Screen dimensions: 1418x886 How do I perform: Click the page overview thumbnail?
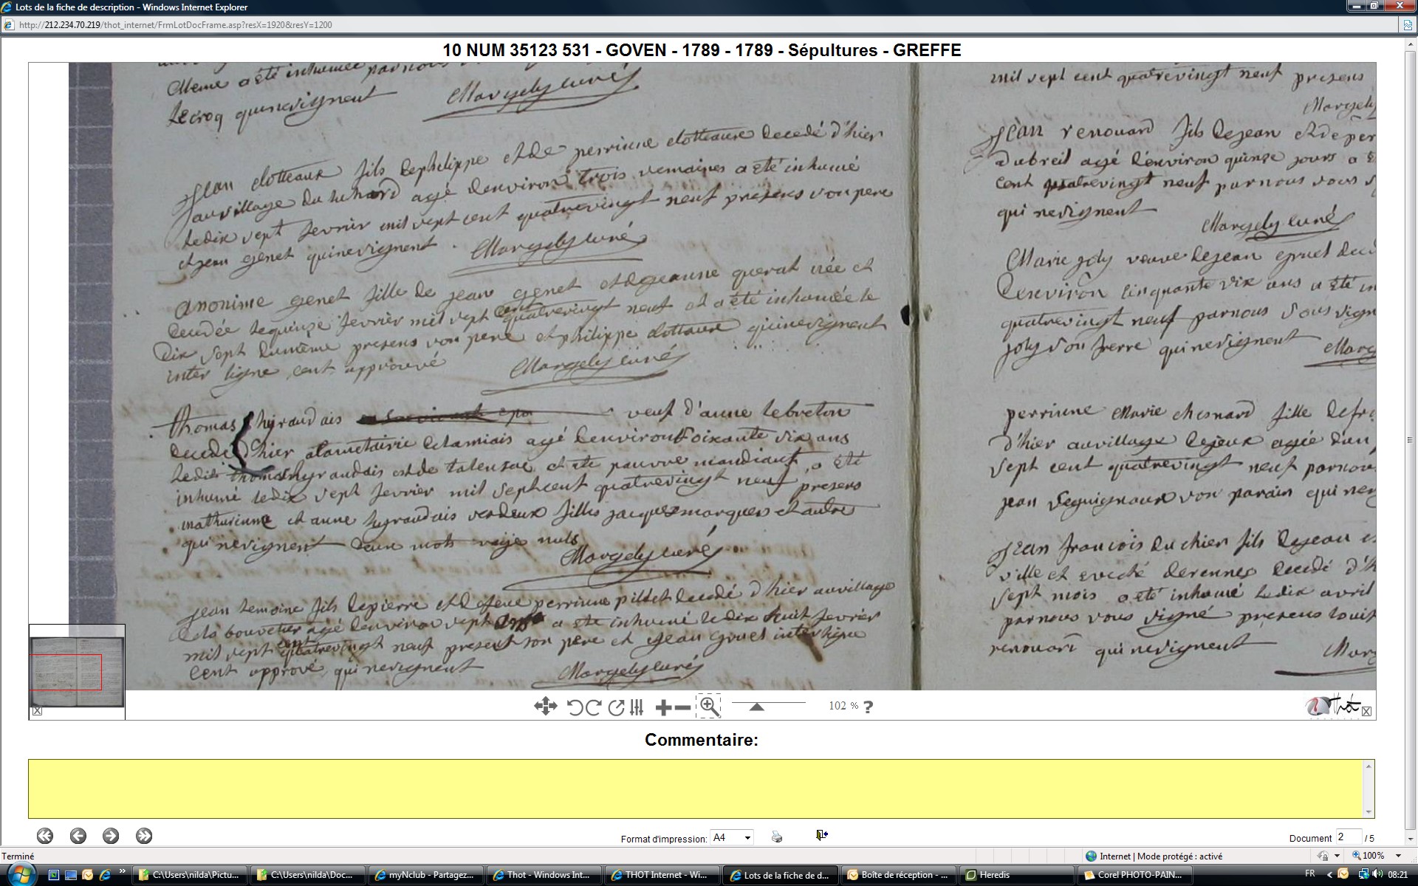[77, 670]
